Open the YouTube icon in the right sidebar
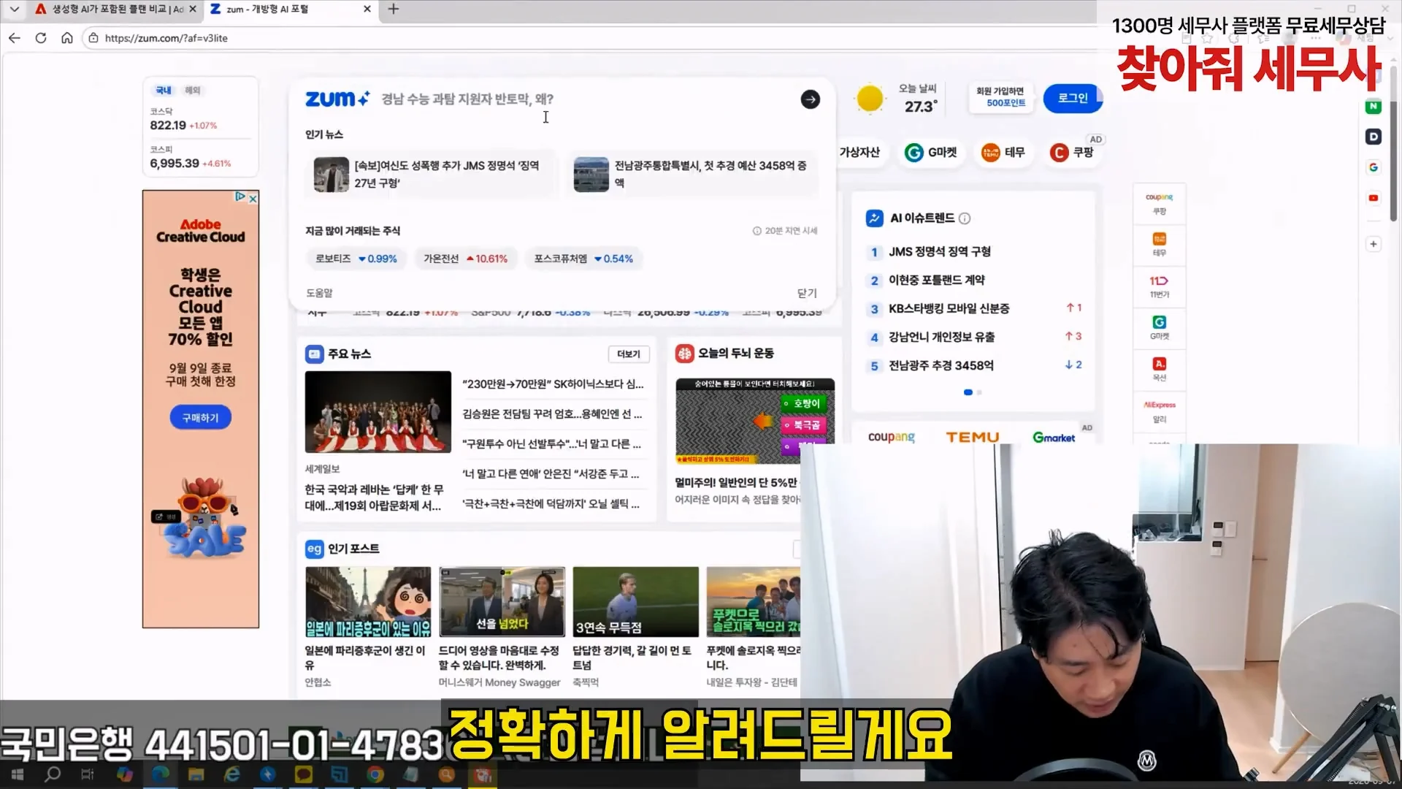 pyautogui.click(x=1373, y=198)
